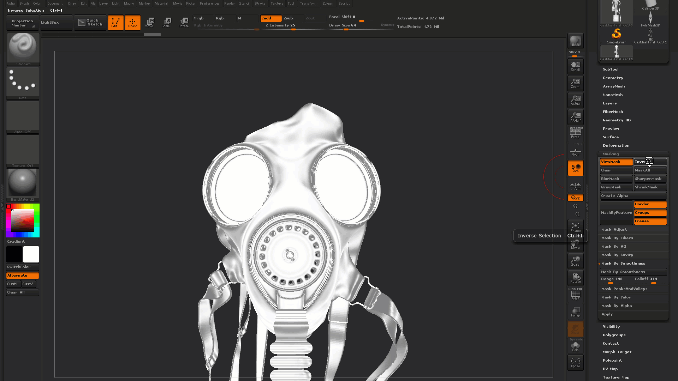Select the Scroll canvas icon
The image size is (678, 381).
tap(575, 66)
